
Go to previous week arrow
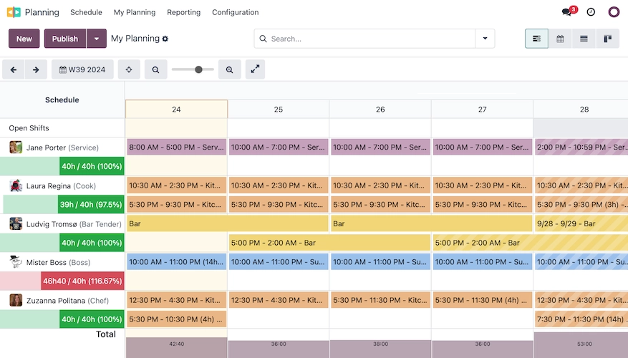coord(14,69)
